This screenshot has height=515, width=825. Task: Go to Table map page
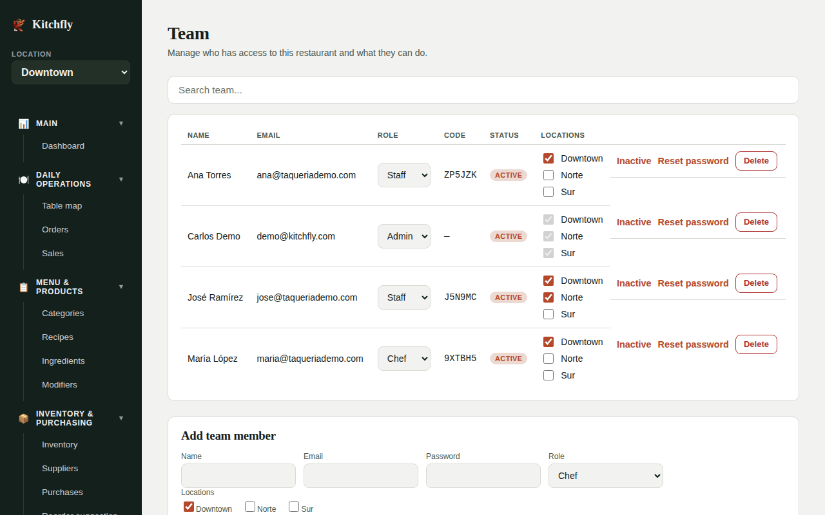click(62, 206)
